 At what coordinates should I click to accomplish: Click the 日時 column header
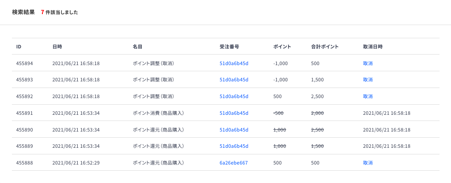[x=57, y=47]
